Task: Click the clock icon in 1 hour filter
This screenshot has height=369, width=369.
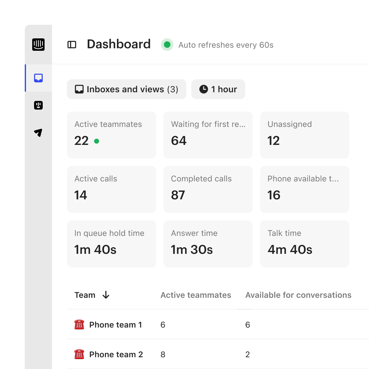Action: pos(204,89)
